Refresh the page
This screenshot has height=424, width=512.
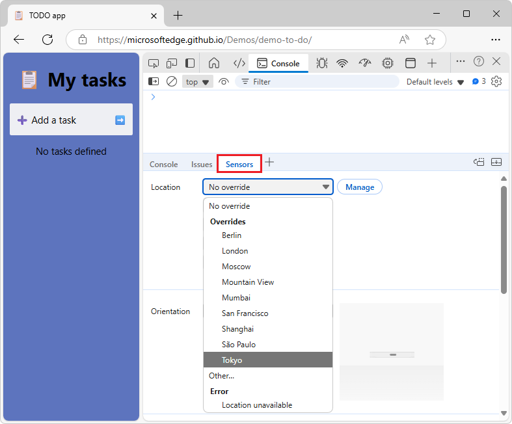47,40
